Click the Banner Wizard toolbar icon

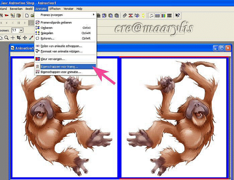19,15
